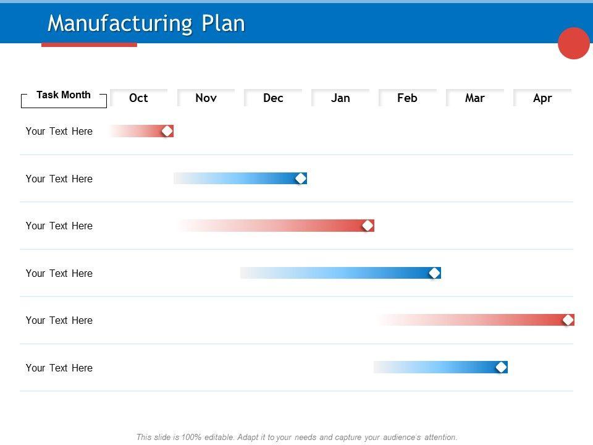Select the Mar month header
593x445 pixels.
coord(474,98)
